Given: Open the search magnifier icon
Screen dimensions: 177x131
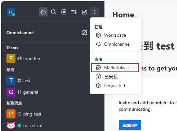Looking at the screenshot, I should (54, 12).
